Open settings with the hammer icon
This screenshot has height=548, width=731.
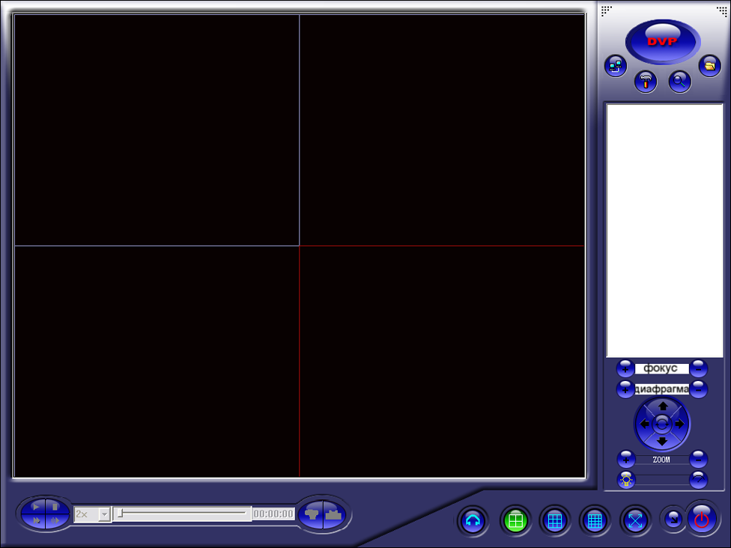646,82
